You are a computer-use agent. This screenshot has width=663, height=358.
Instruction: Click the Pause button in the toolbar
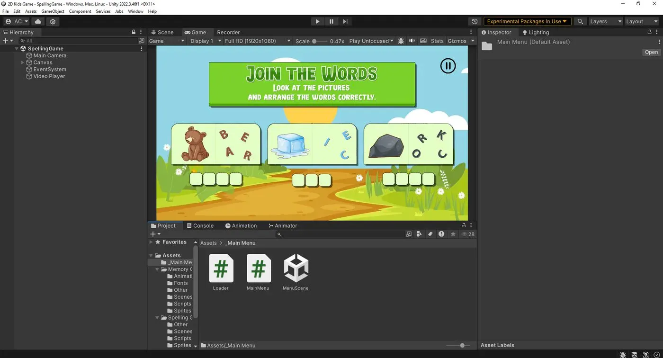pos(331,21)
